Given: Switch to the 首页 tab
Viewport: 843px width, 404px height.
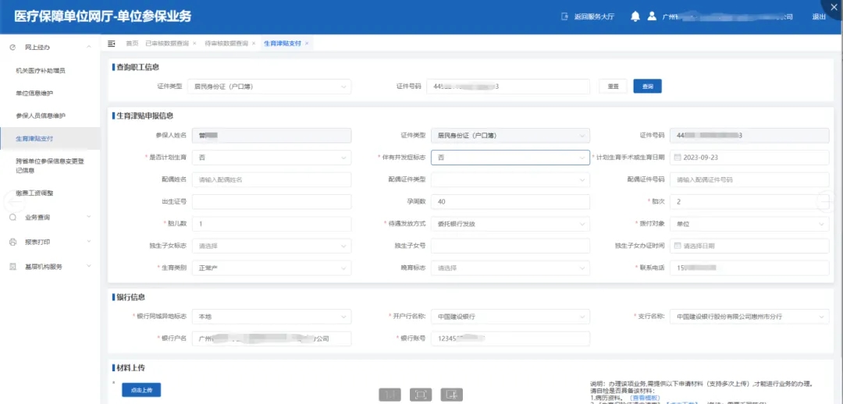Looking at the screenshot, I should pos(132,44).
